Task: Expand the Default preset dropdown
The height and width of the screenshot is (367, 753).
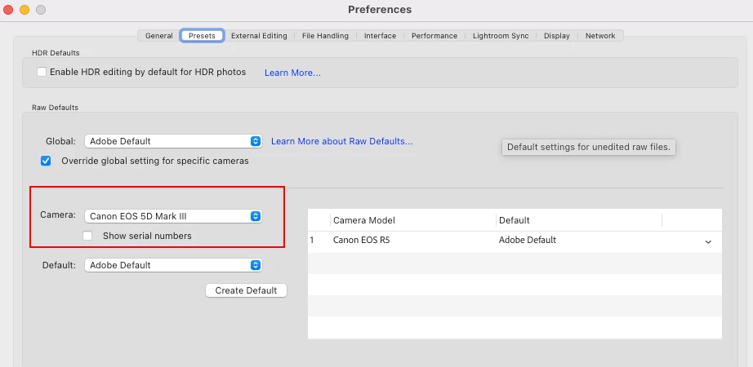Action: 173,265
